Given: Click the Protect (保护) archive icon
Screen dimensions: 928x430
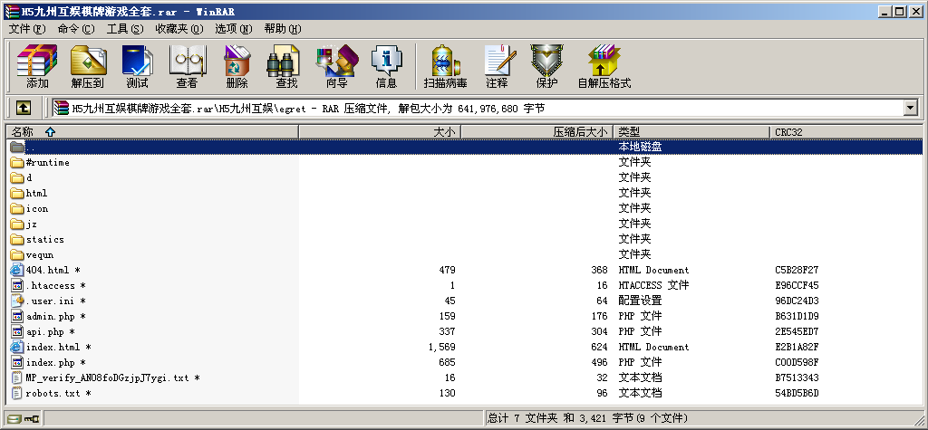Looking at the screenshot, I should tap(546, 66).
